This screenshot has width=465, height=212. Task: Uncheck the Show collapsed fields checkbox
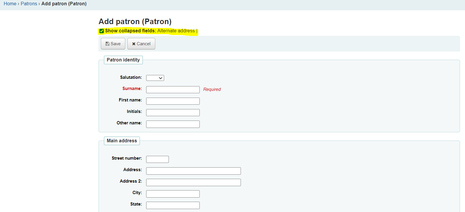click(101, 31)
